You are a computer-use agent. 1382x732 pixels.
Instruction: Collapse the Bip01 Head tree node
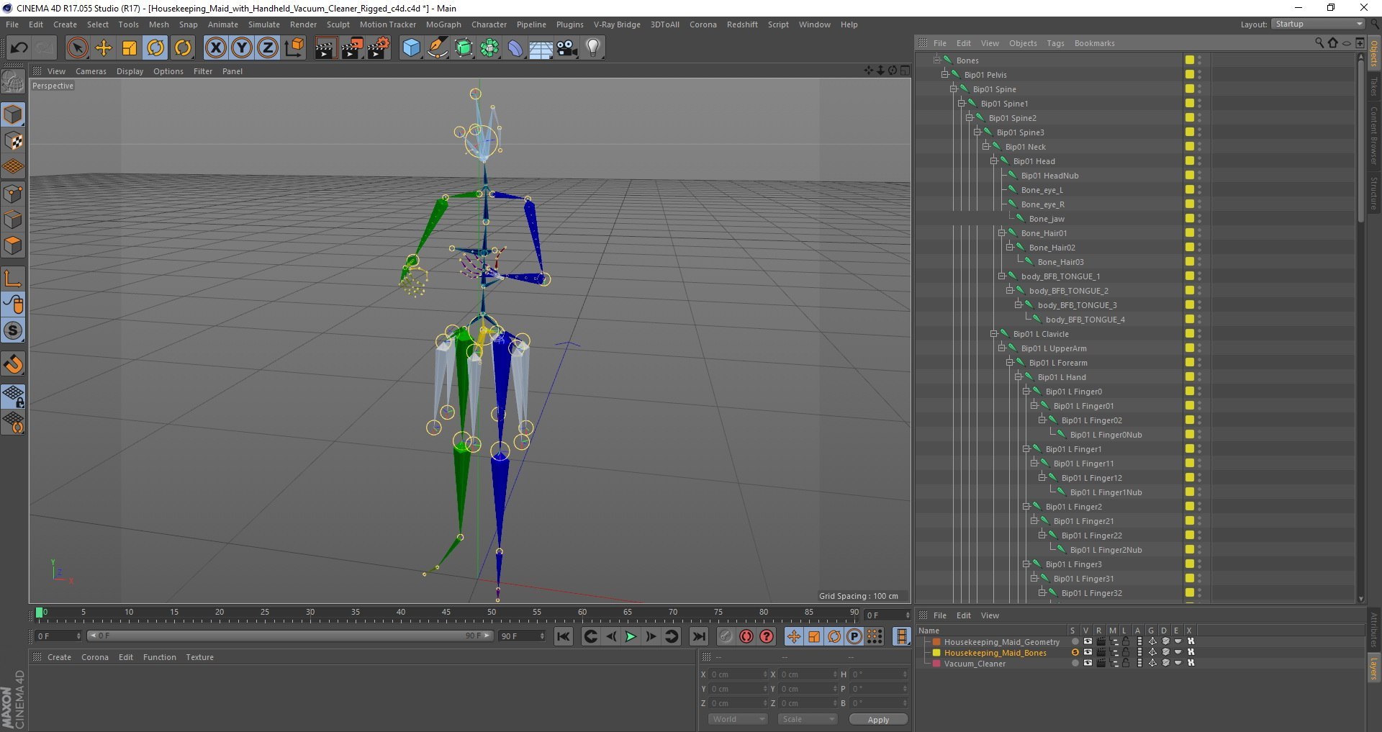click(x=993, y=161)
